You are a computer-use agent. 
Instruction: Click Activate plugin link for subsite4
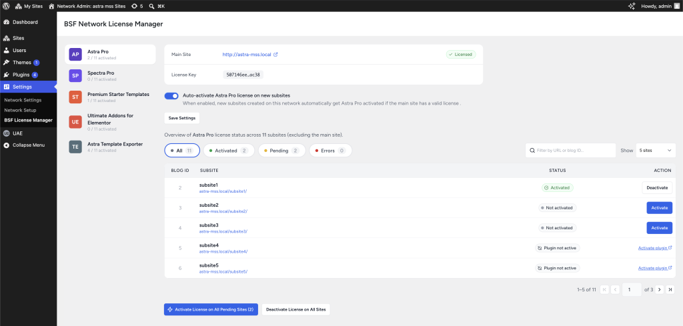pyautogui.click(x=655, y=248)
